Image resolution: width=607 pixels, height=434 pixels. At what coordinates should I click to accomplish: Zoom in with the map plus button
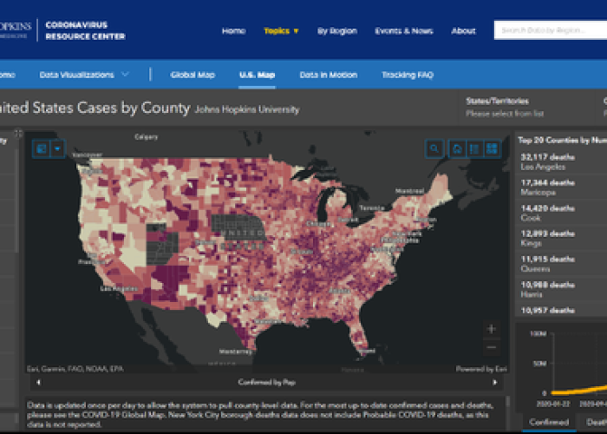[x=492, y=329]
